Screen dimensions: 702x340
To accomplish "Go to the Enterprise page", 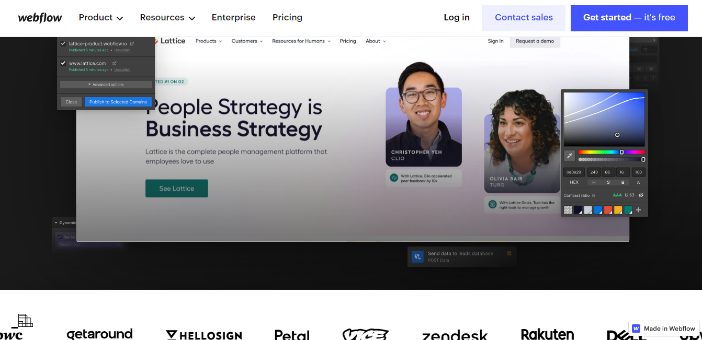I will [233, 18].
